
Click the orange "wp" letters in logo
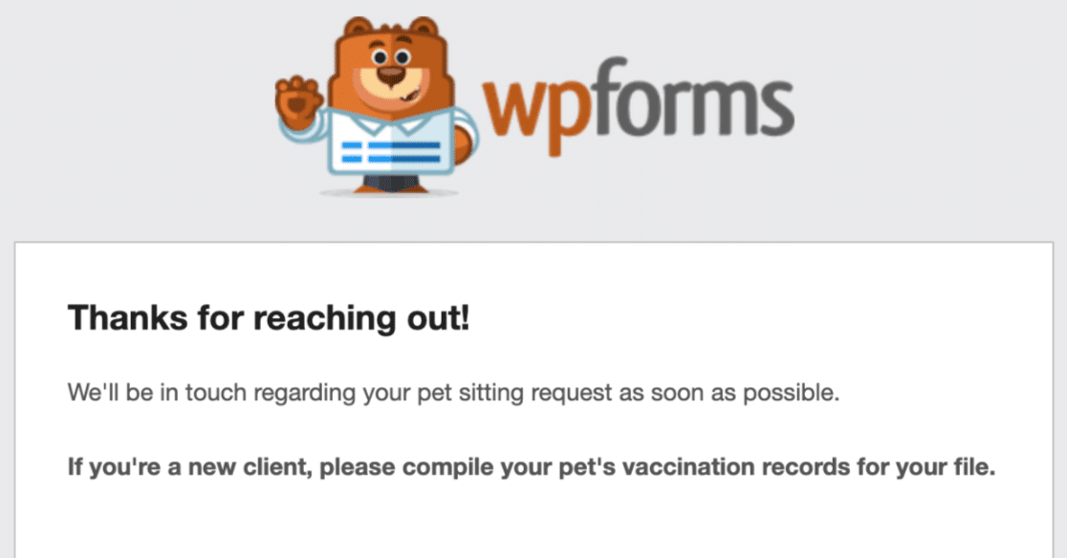pos(534,109)
